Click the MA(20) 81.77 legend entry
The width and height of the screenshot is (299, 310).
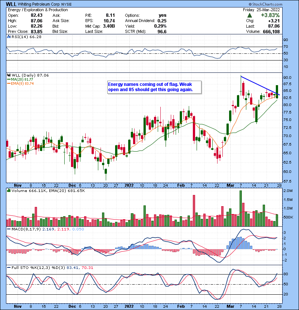point(20,80)
